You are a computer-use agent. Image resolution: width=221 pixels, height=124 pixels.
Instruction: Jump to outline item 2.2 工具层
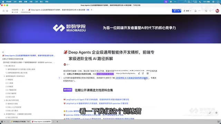tap(9, 83)
